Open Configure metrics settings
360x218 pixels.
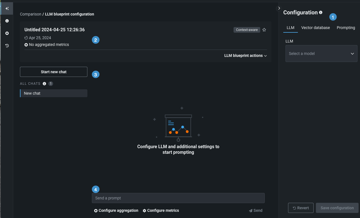(x=161, y=210)
